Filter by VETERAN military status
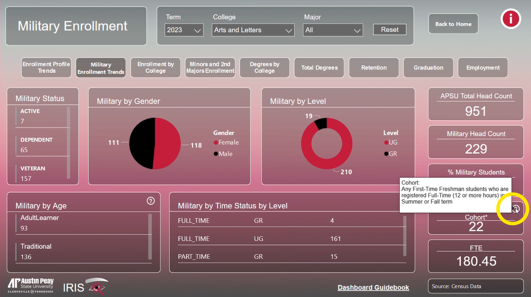Viewport: 531px width, 297px height. tap(33, 168)
